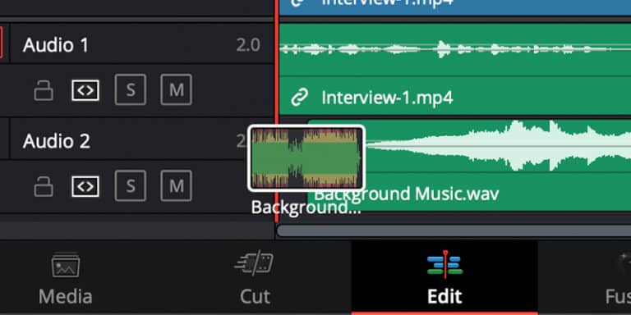Click the Audio 2 track name
This screenshot has height=315, width=631.
tap(57, 141)
